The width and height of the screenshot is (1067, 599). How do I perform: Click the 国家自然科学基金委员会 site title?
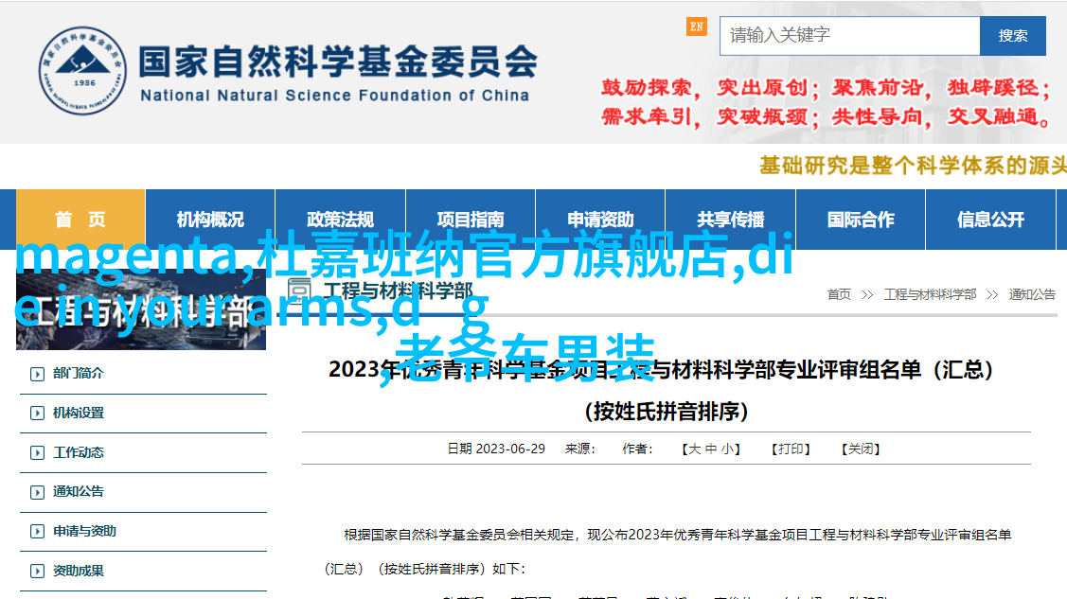(338, 62)
